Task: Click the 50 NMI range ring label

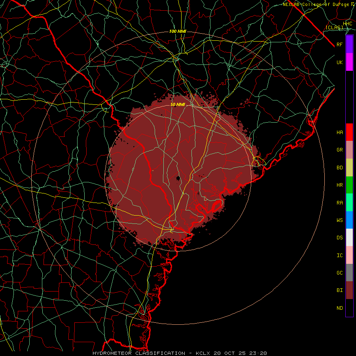Action: point(178,104)
